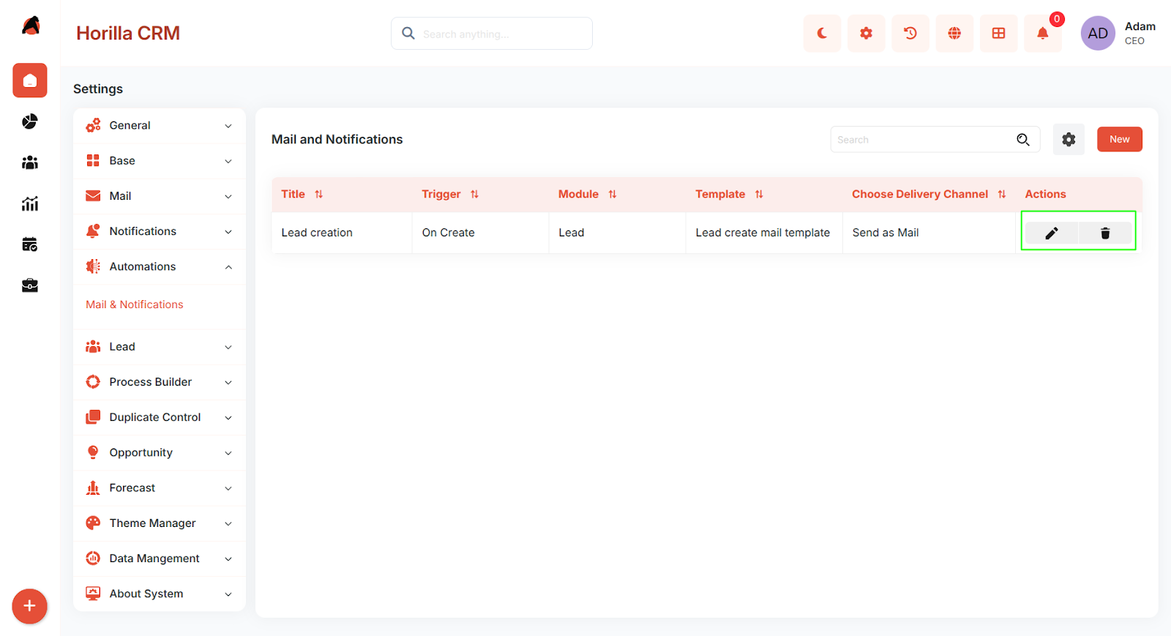Focus the Search anything global field

click(x=492, y=34)
